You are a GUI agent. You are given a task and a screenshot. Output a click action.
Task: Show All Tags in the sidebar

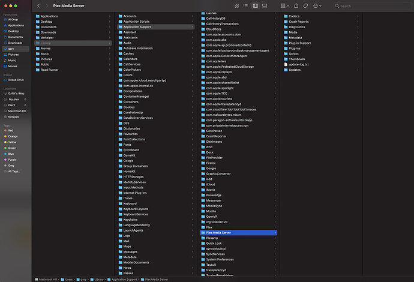[14, 171]
